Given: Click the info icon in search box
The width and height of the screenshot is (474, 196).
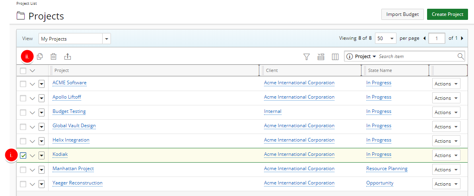Looking at the screenshot, I should [350, 56].
